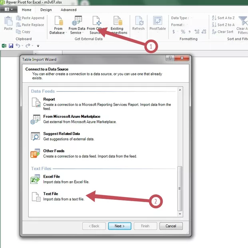Open the Home ribbon tab

[x=27, y=10]
